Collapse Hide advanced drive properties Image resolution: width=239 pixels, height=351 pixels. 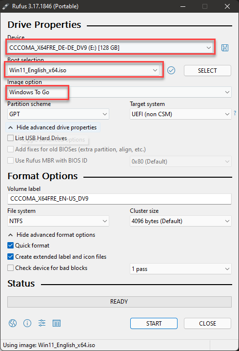tap(53, 127)
